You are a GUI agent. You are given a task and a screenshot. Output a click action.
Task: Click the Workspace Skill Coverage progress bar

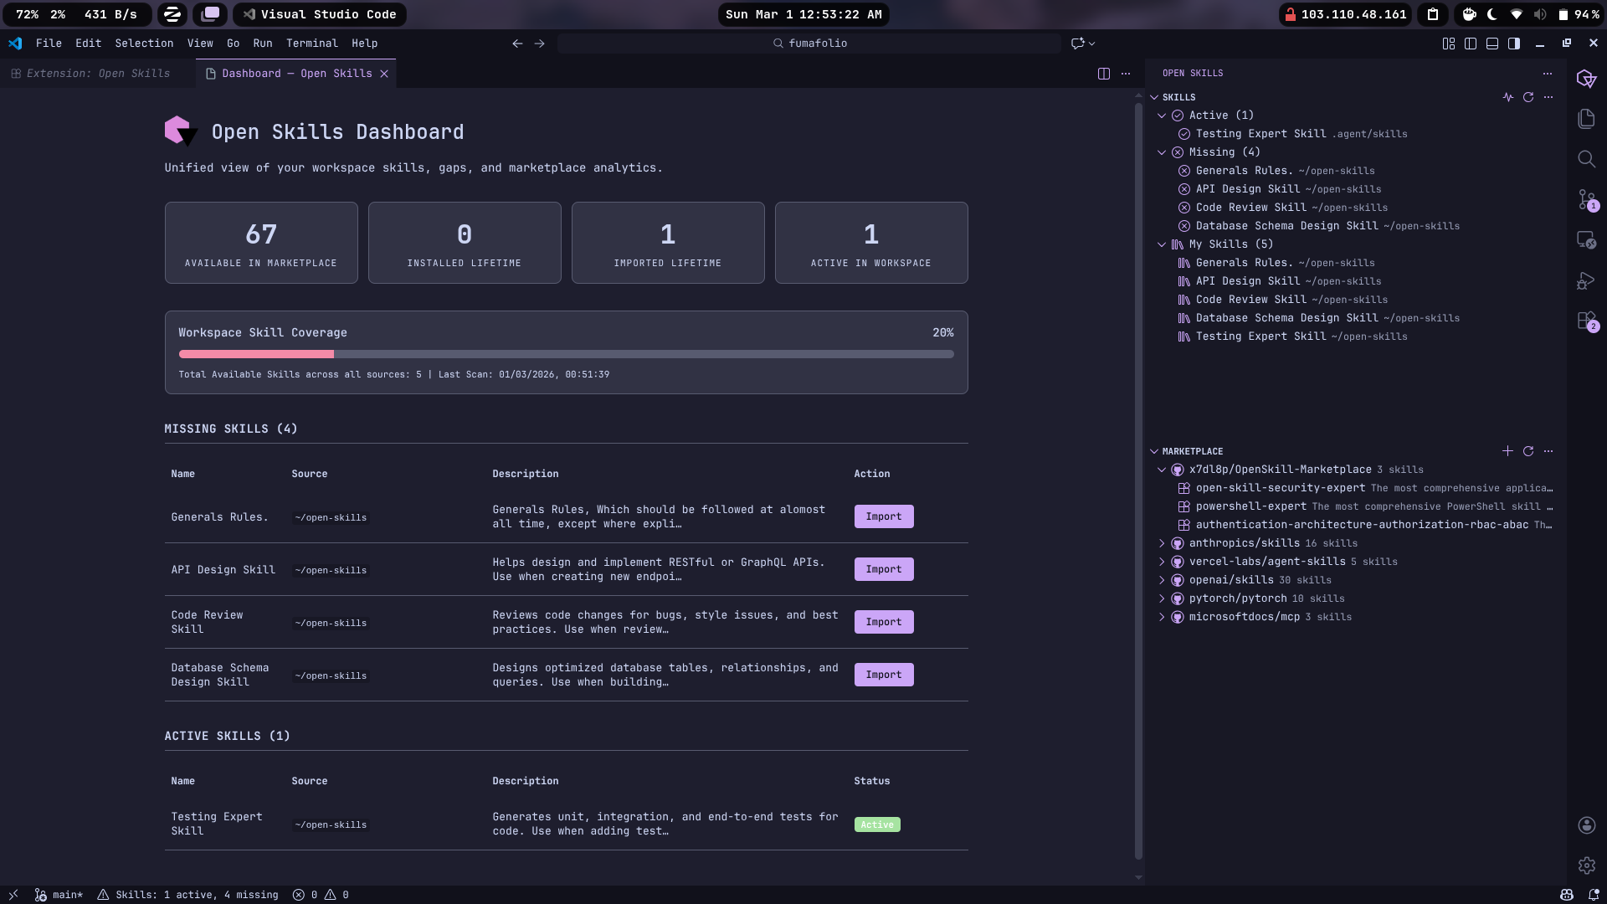[x=566, y=354]
